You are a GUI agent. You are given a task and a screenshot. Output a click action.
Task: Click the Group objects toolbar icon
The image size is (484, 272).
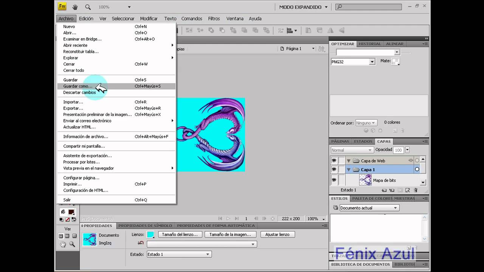[189, 30]
